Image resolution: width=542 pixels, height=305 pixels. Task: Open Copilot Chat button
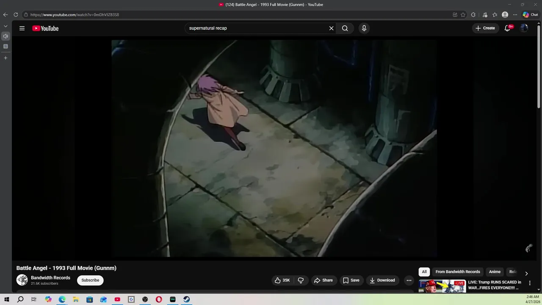pyautogui.click(x=530, y=15)
